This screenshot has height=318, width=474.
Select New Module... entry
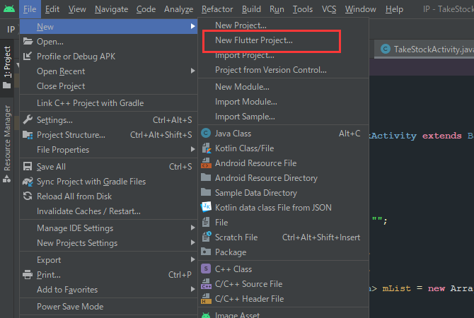click(x=284, y=87)
